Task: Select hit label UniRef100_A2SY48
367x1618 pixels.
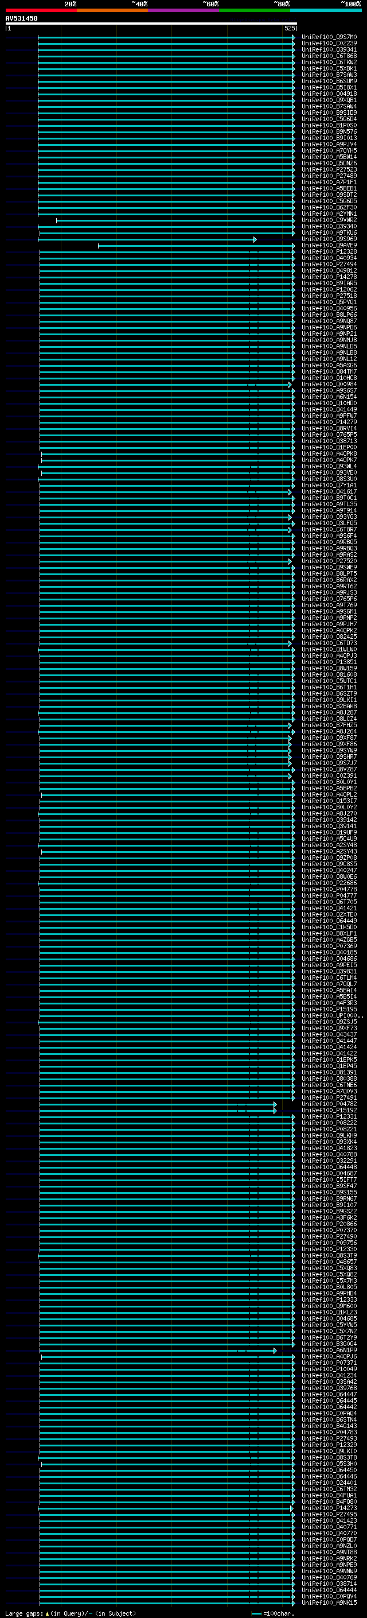Action: pyautogui.click(x=329, y=845)
